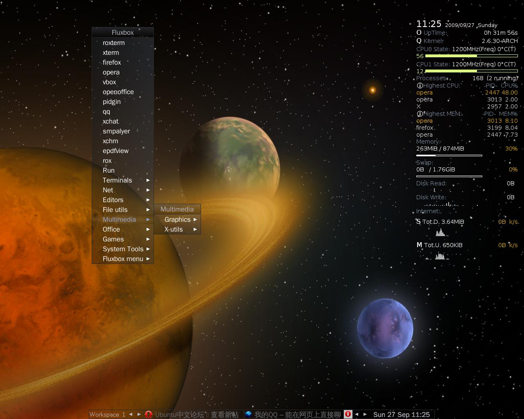Expand the Games submenu
The image size is (524, 419).
[123, 239]
